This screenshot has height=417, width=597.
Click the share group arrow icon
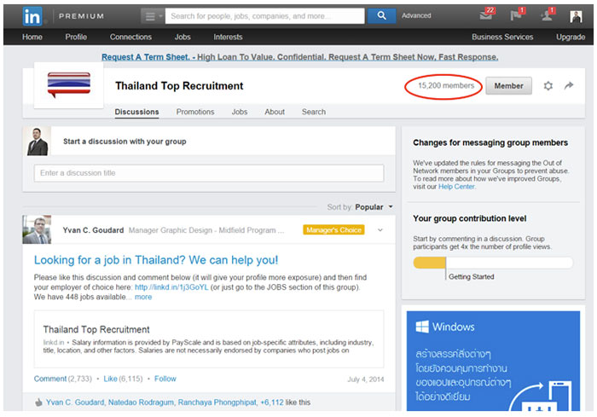click(569, 85)
